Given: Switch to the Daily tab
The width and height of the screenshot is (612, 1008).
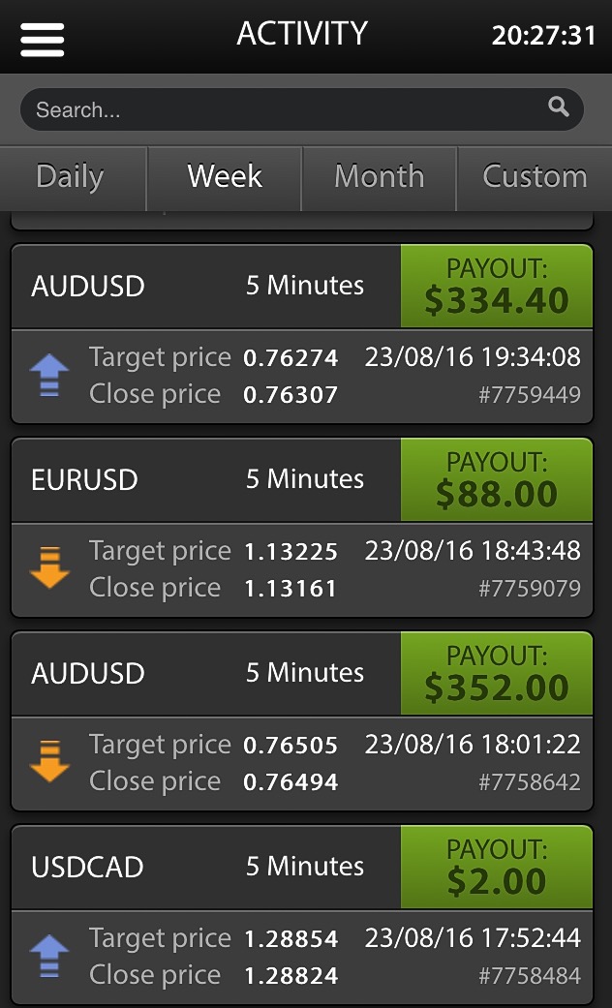Looking at the screenshot, I should coord(70,177).
